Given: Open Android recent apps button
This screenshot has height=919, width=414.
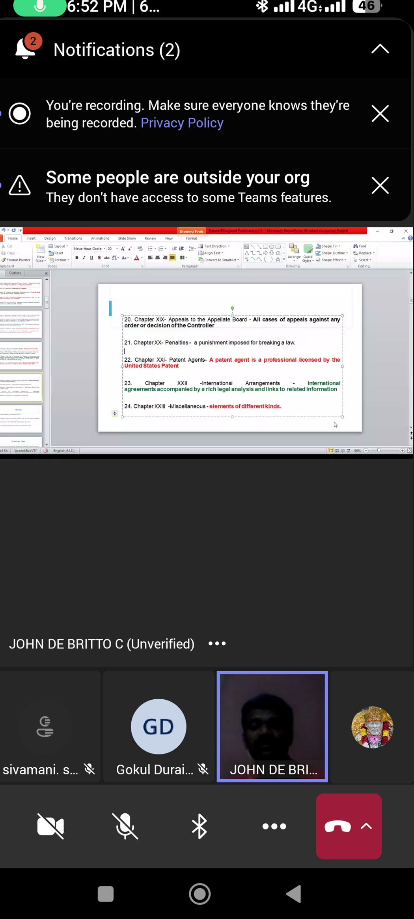Looking at the screenshot, I should [105, 894].
